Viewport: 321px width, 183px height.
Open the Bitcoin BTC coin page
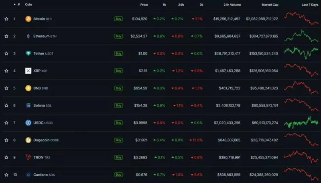coord(43,19)
